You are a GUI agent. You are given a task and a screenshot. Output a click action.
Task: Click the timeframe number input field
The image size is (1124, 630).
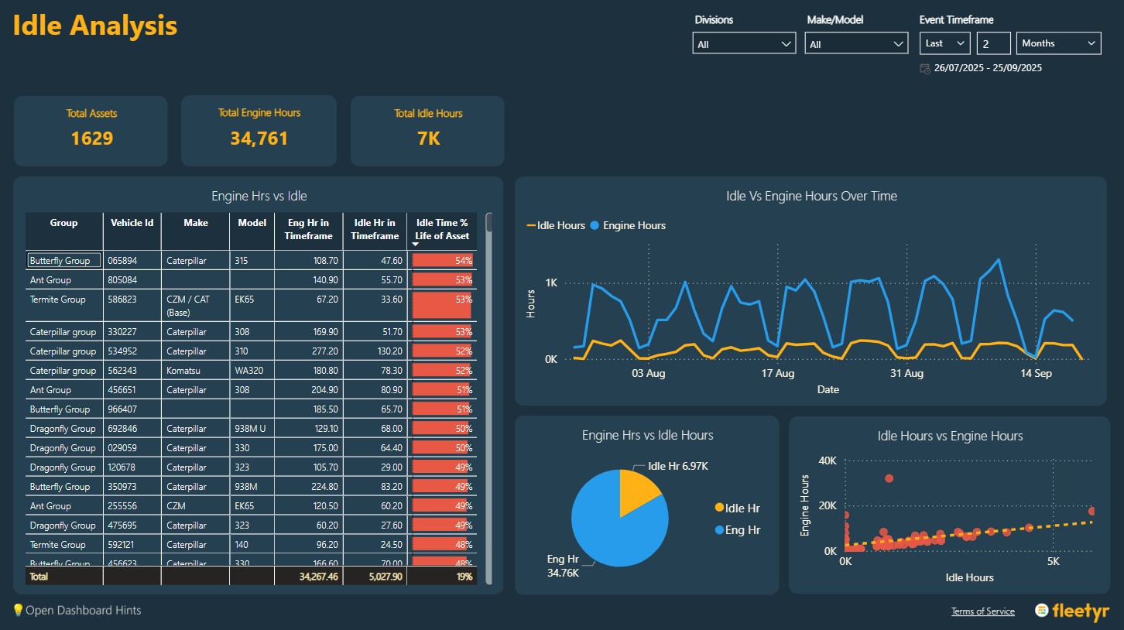pos(993,43)
